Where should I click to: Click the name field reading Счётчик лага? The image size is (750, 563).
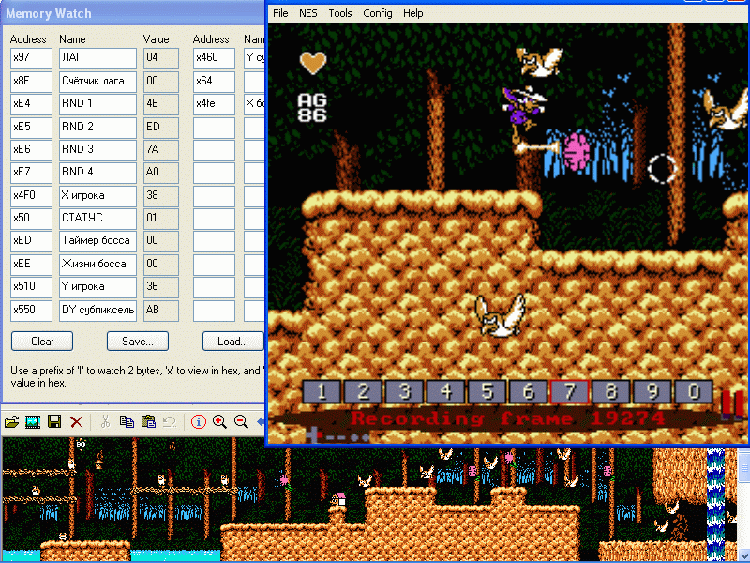point(97,81)
